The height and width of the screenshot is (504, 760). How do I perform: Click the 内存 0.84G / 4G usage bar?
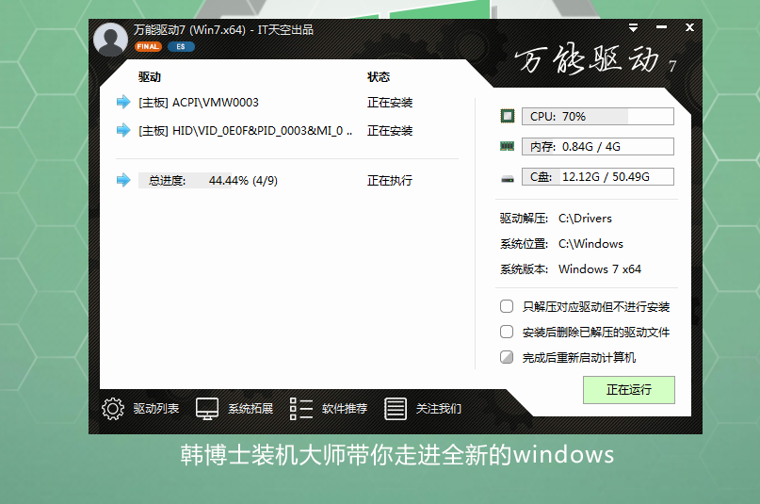point(598,146)
